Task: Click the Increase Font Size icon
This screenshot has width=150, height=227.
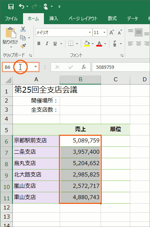Action: (x=112, y=33)
